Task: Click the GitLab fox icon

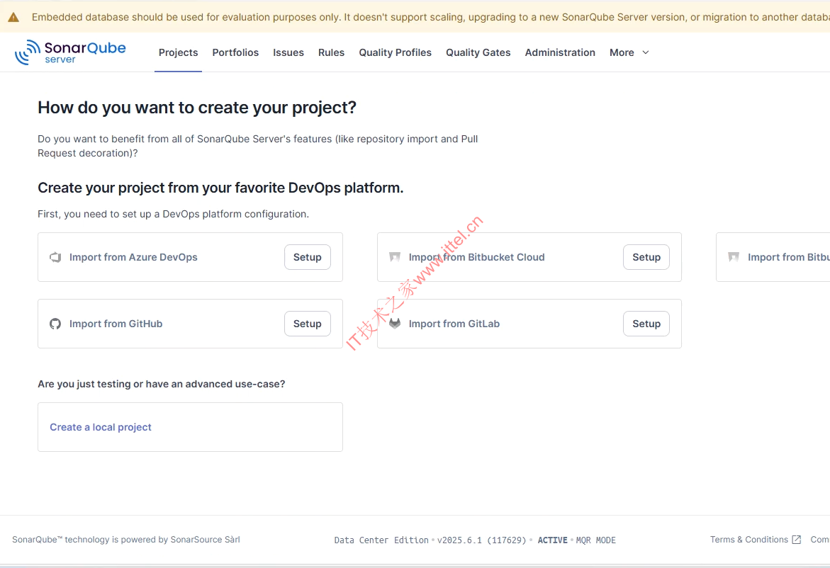Action: click(395, 324)
